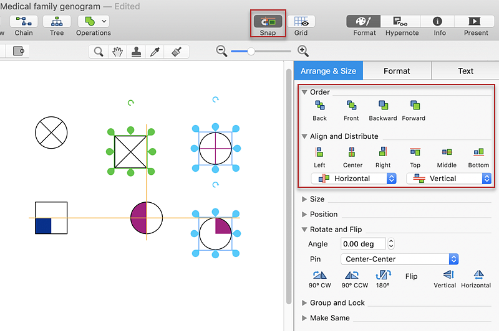Expand the Size section
This screenshot has width=499, height=331.
pos(304,199)
